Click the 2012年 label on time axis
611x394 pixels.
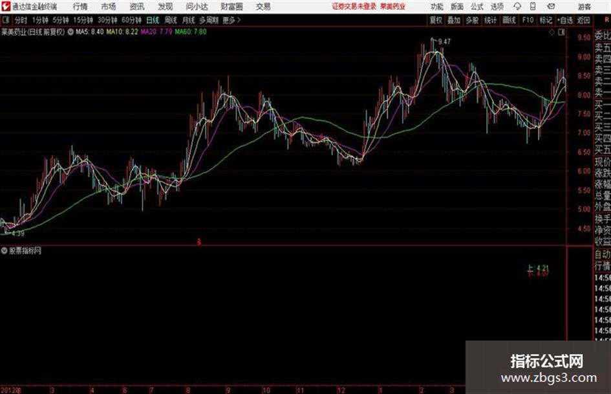coord(10,390)
